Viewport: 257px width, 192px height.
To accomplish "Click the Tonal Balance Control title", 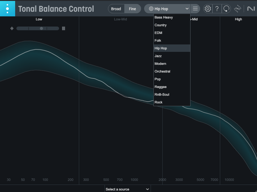I will pos(56,9).
